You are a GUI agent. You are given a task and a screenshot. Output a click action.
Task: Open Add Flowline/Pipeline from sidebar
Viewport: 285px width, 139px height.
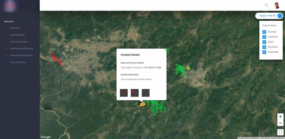point(21,48)
